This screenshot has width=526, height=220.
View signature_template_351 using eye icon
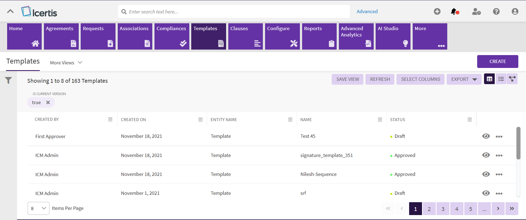click(x=486, y=155)
